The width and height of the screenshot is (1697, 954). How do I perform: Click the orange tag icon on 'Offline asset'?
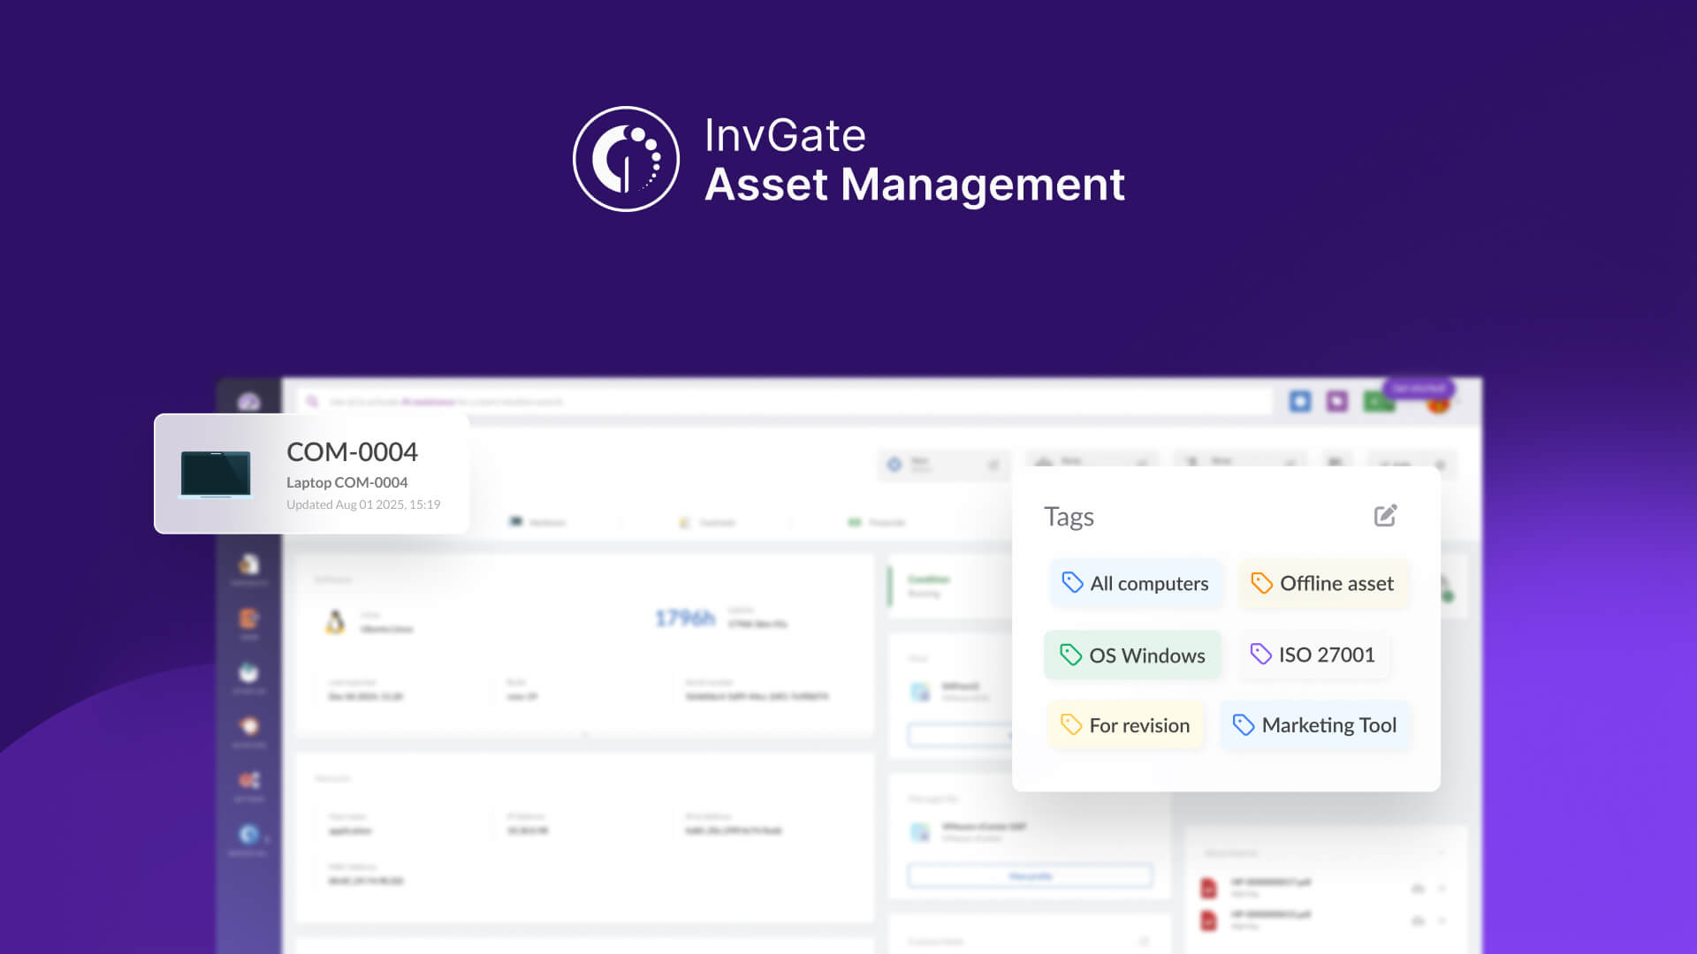tap(1262, 583)
